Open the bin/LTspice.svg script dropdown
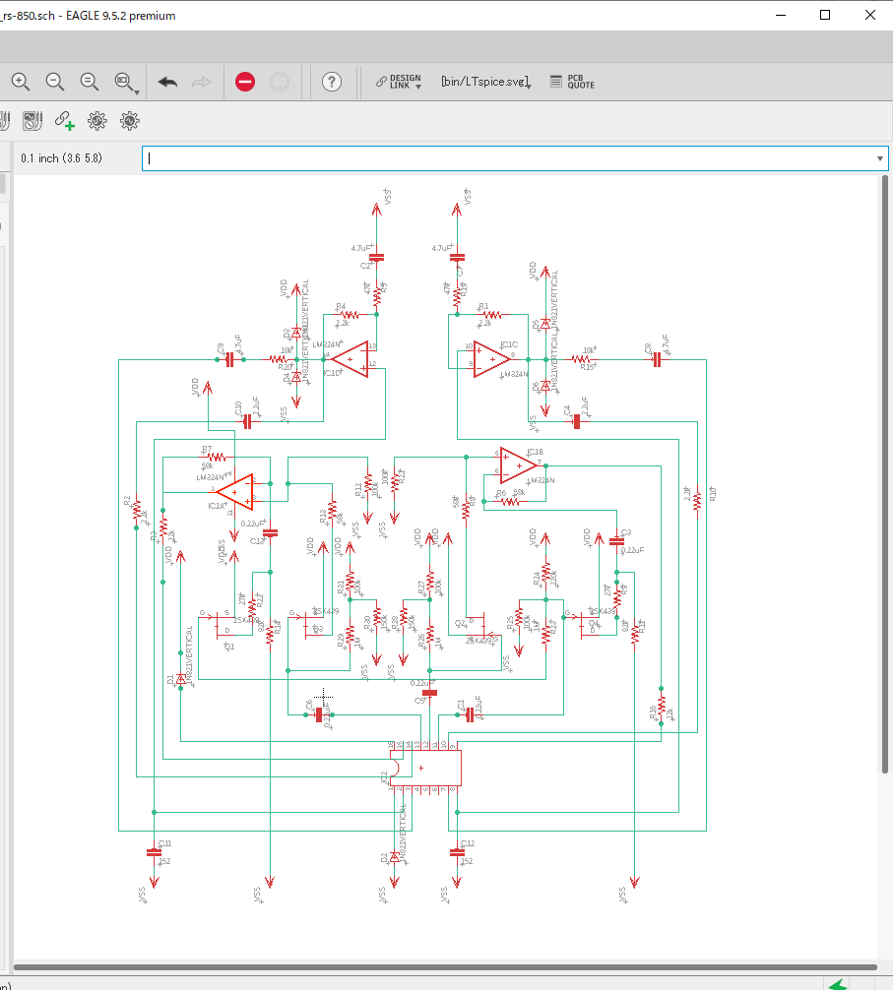 point(529,87)
